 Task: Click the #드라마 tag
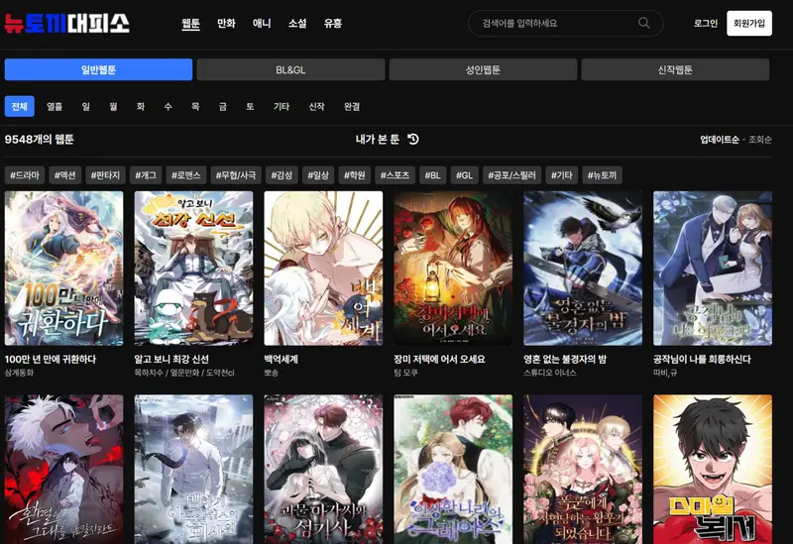[25, 175]
